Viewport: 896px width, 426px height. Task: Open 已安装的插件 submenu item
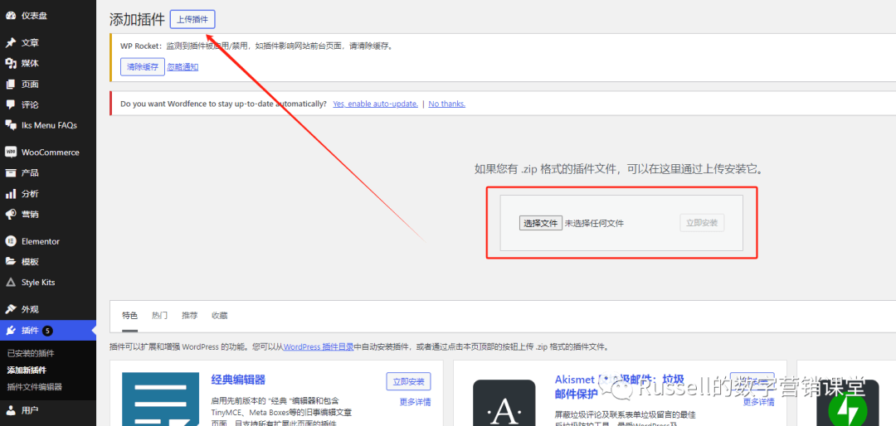click(x=31, y=354)
